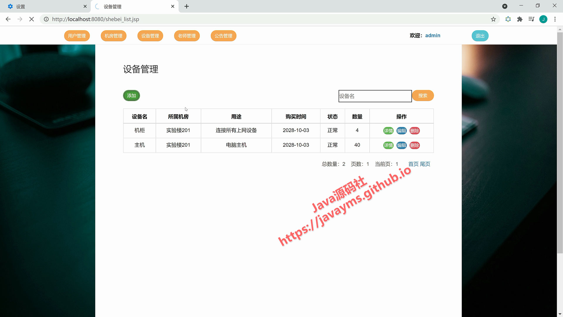Close the 设置 tab
563x317 pixels.
[x=85, y=6]
